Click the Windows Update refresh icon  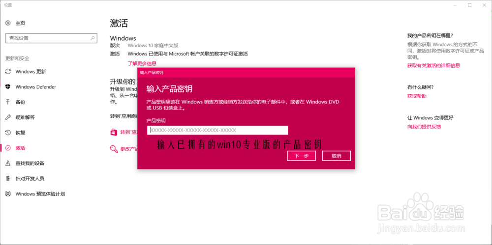[8, 71]
